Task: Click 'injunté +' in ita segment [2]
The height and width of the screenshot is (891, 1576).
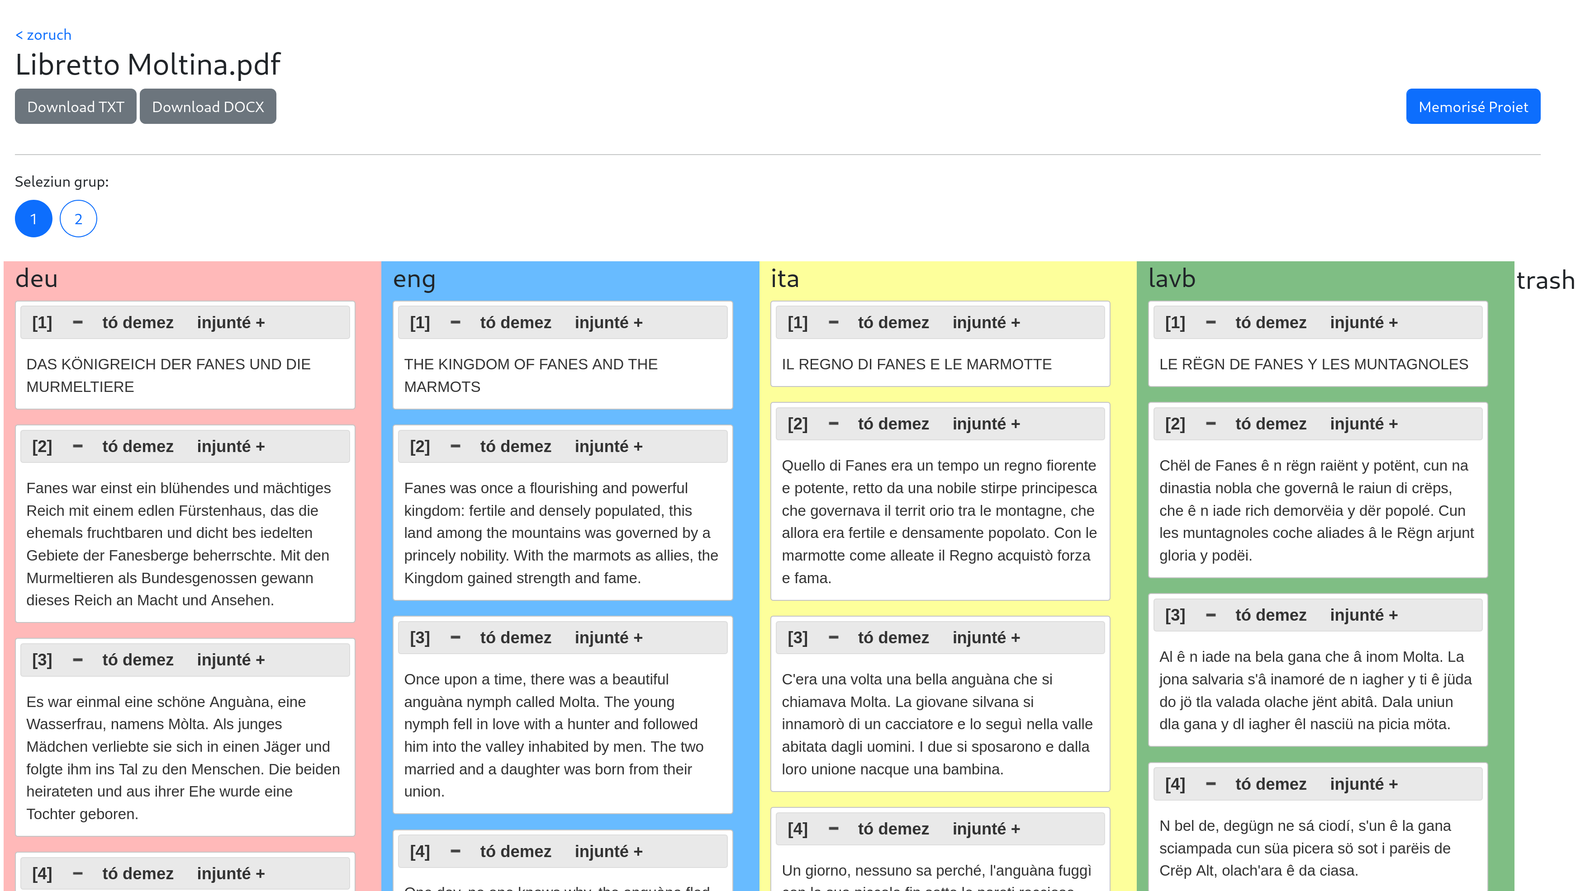Action: [x=986, y=424]
